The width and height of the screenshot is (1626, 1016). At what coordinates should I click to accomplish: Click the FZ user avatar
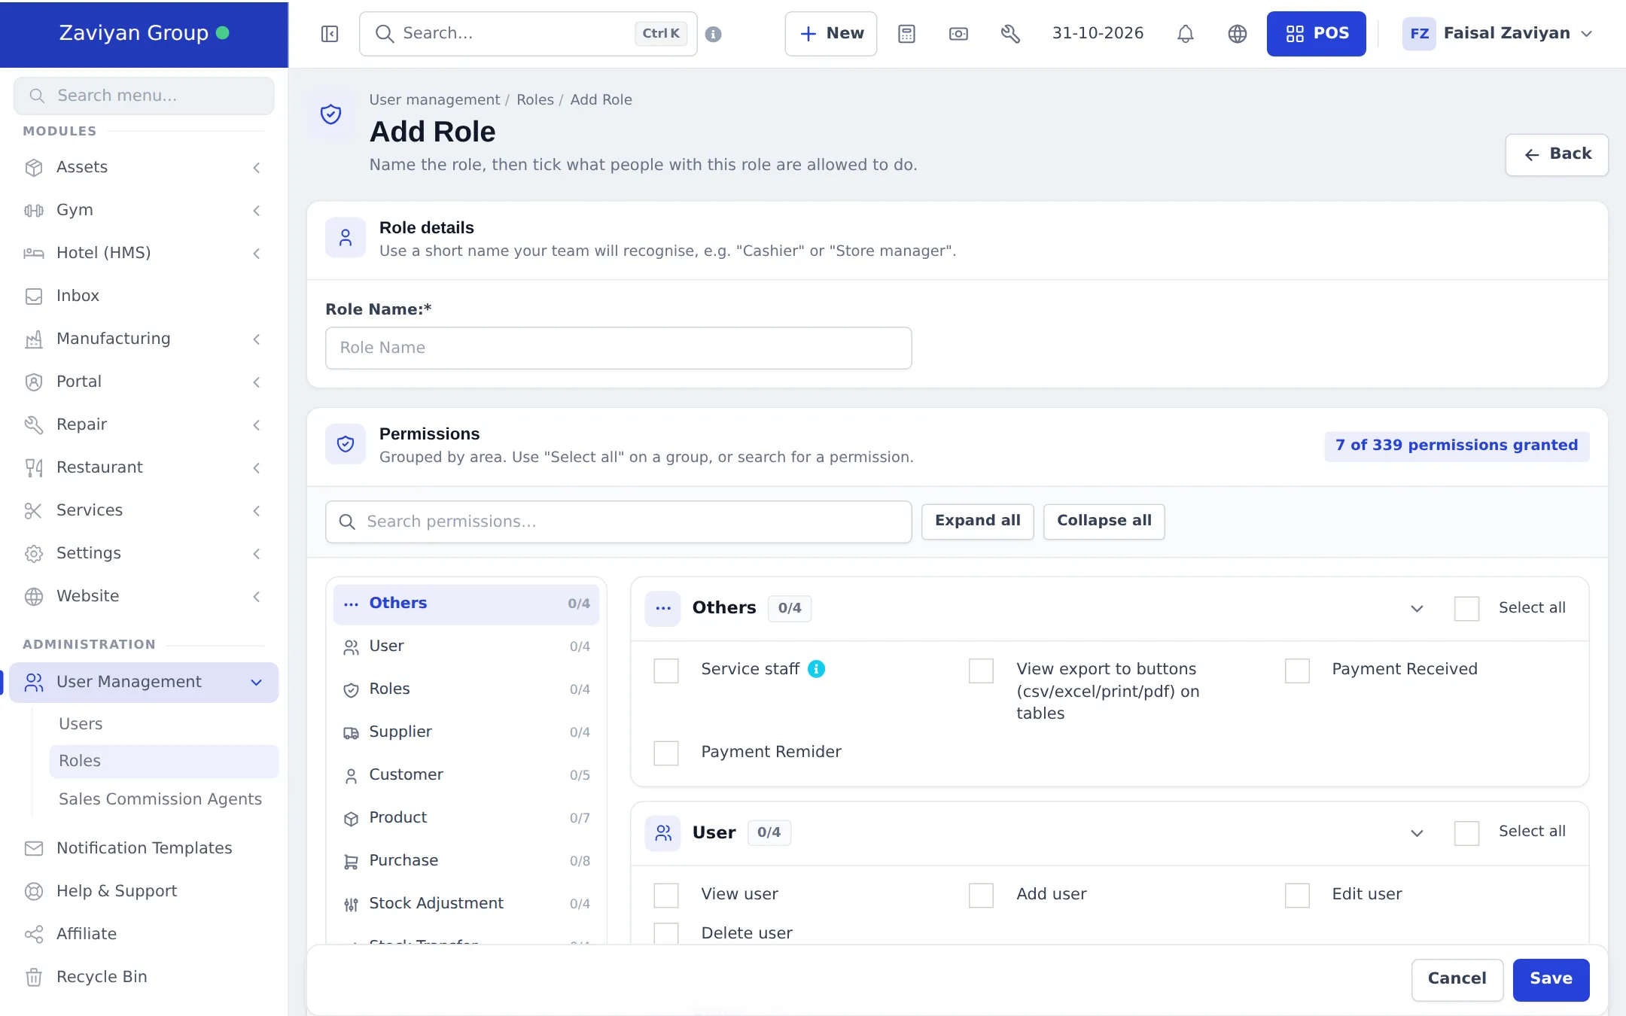click(x=1419, y=34)
